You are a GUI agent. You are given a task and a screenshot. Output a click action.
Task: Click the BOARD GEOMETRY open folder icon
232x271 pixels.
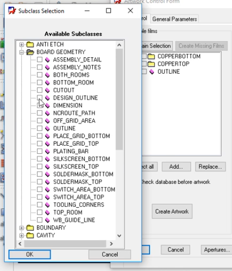coord(30,52)
